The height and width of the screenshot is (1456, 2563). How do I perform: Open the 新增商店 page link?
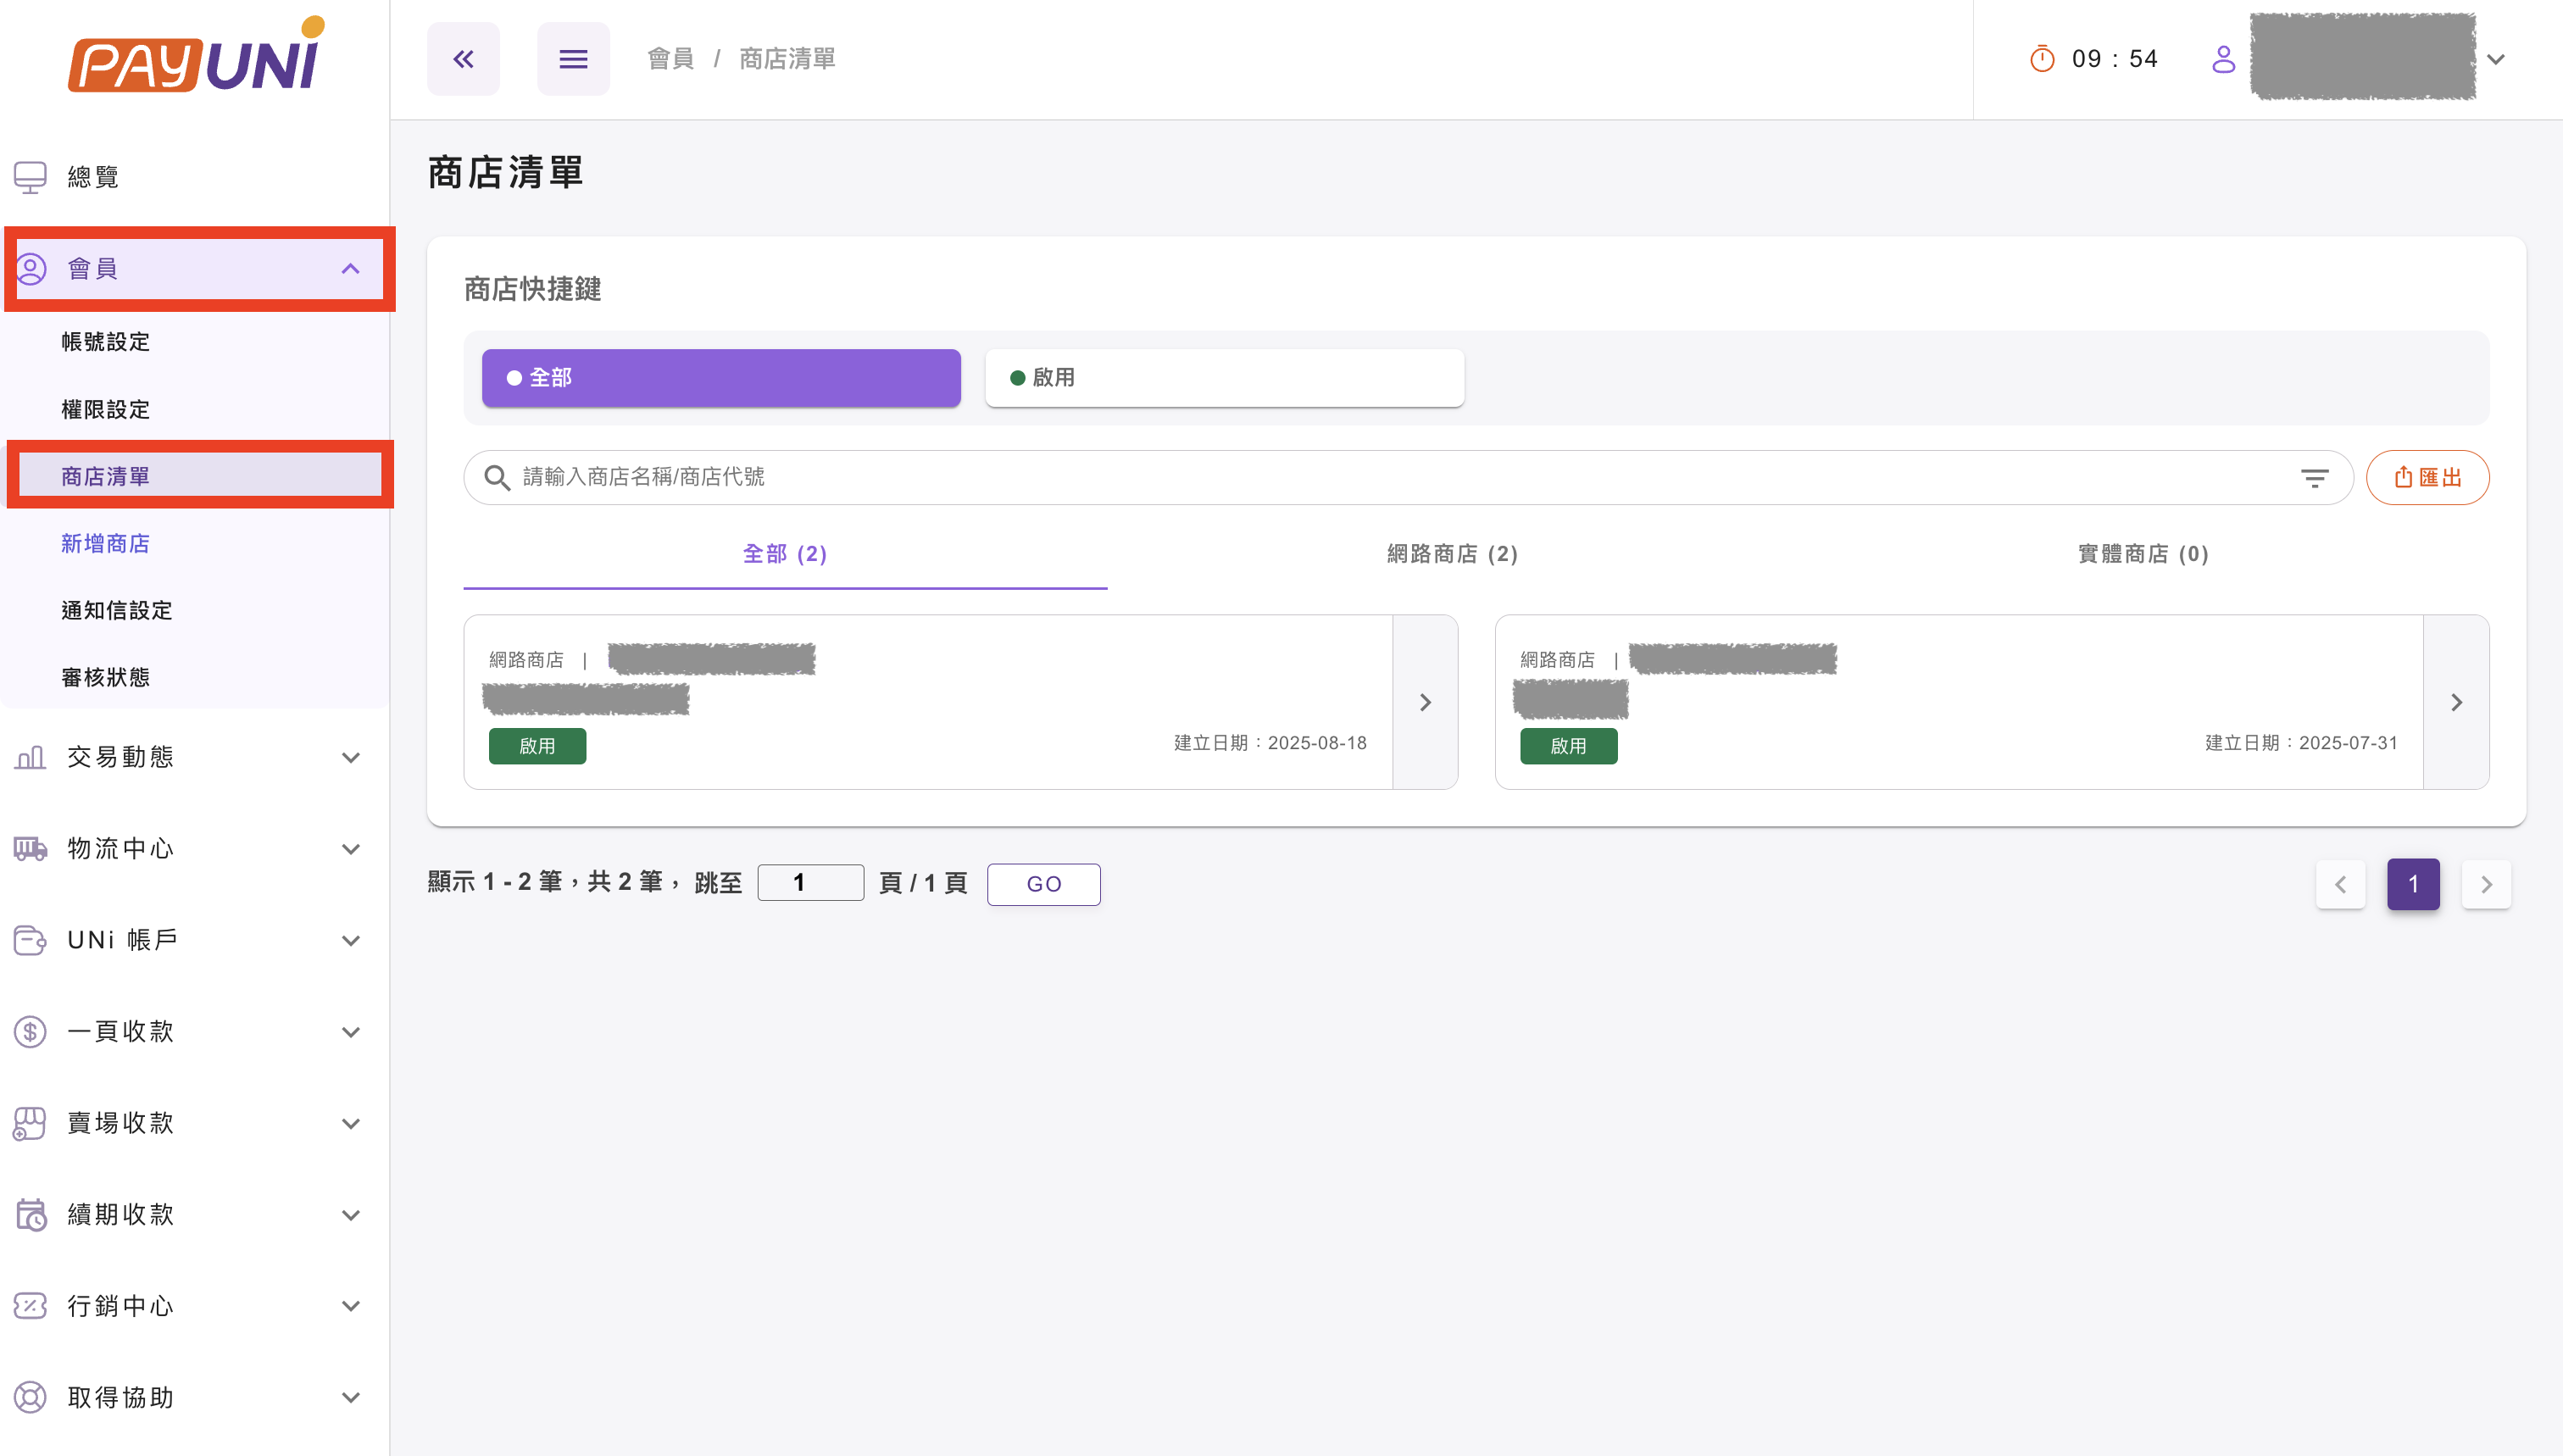tap(105, 543)
